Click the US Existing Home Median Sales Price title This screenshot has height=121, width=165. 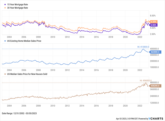click(x=24, y=41)
